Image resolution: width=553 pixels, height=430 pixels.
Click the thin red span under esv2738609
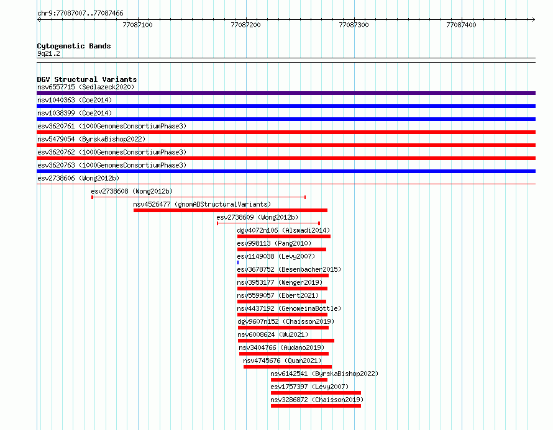[x=268, y=223]
